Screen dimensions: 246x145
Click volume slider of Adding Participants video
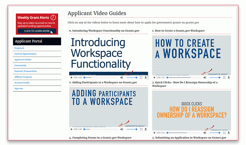tap(132, 129)
